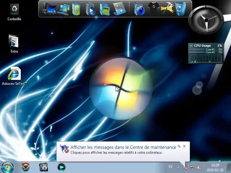Show hidden tray icons arrow
This screenshot has width=231, height=173.
(x=178, y=168)
